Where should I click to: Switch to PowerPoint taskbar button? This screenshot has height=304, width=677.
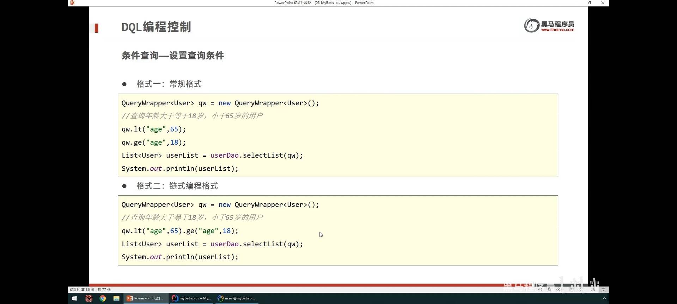(146, 298)
